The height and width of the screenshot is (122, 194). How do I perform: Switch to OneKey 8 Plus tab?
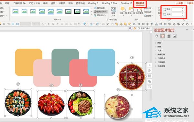(109, 3)
